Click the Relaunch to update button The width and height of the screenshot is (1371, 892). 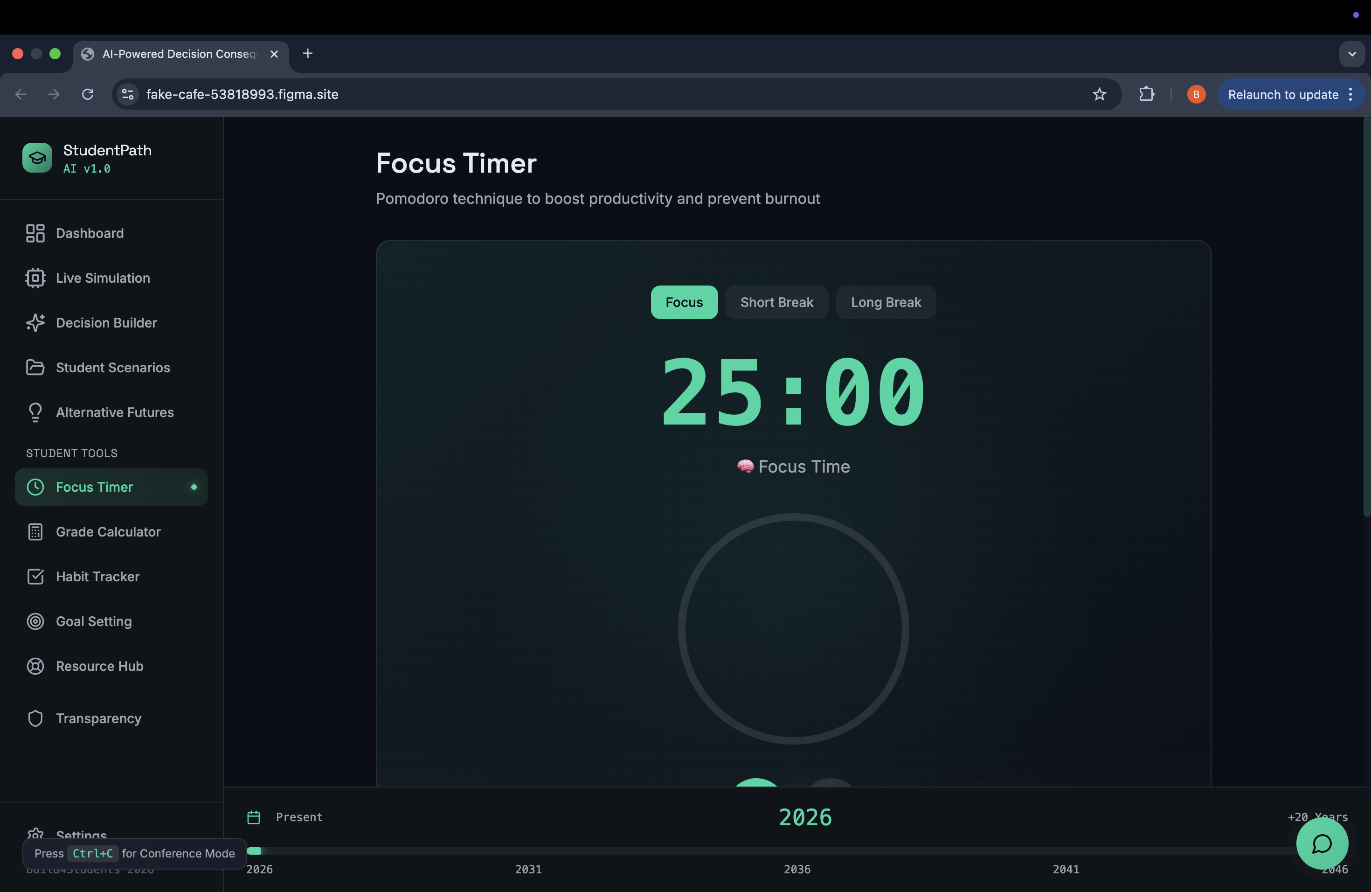(x=1282, y=95)
